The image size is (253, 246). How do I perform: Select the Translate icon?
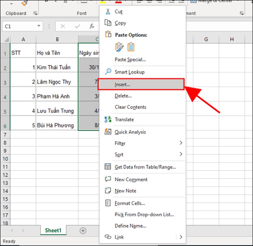tap(108, 119)
